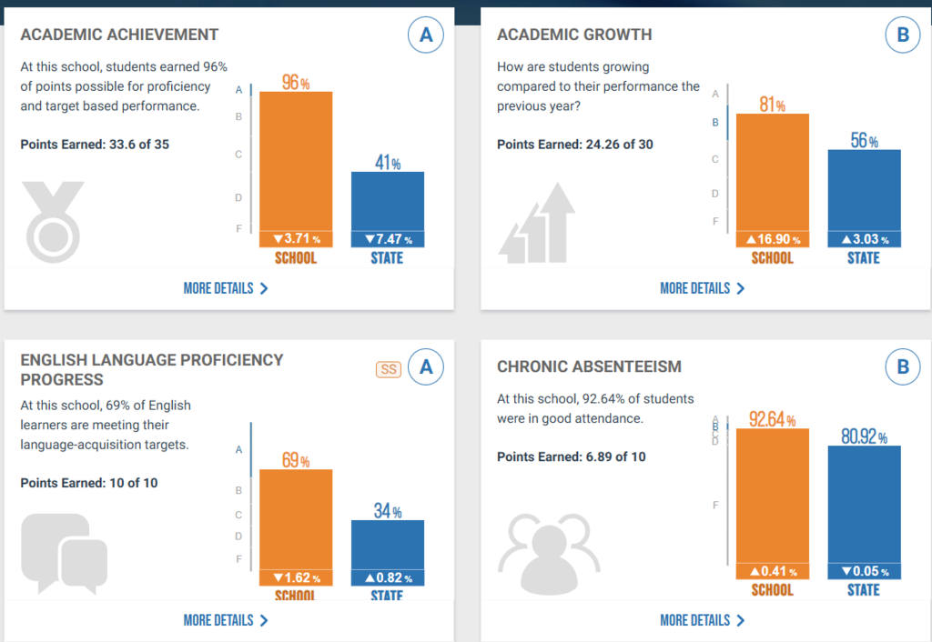Click the ▲16.90% school growth indicator

[x=771, y=240]
